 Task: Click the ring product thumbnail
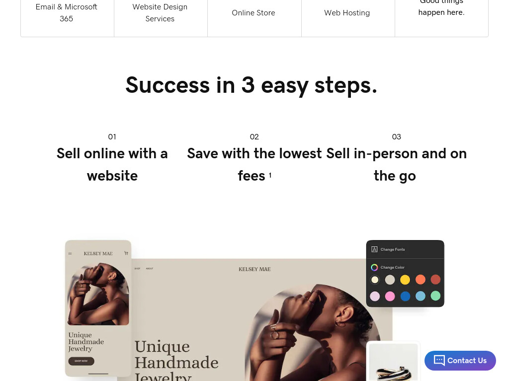(x=394, y=362)
